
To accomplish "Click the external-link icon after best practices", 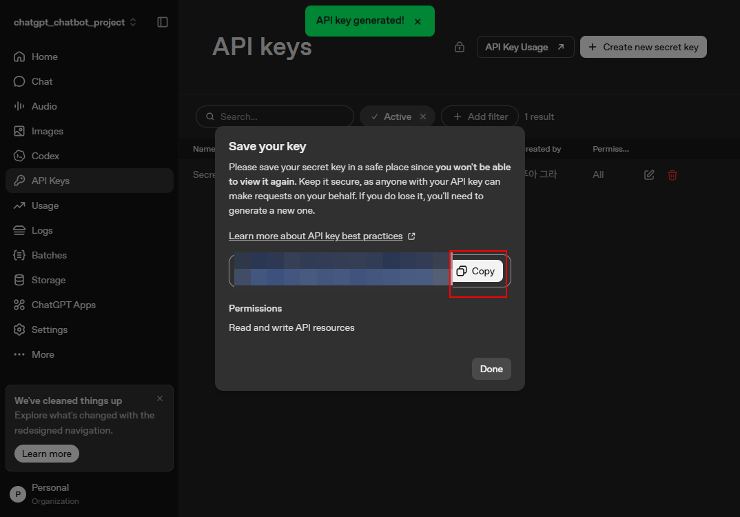I will [x=411, y=236].
